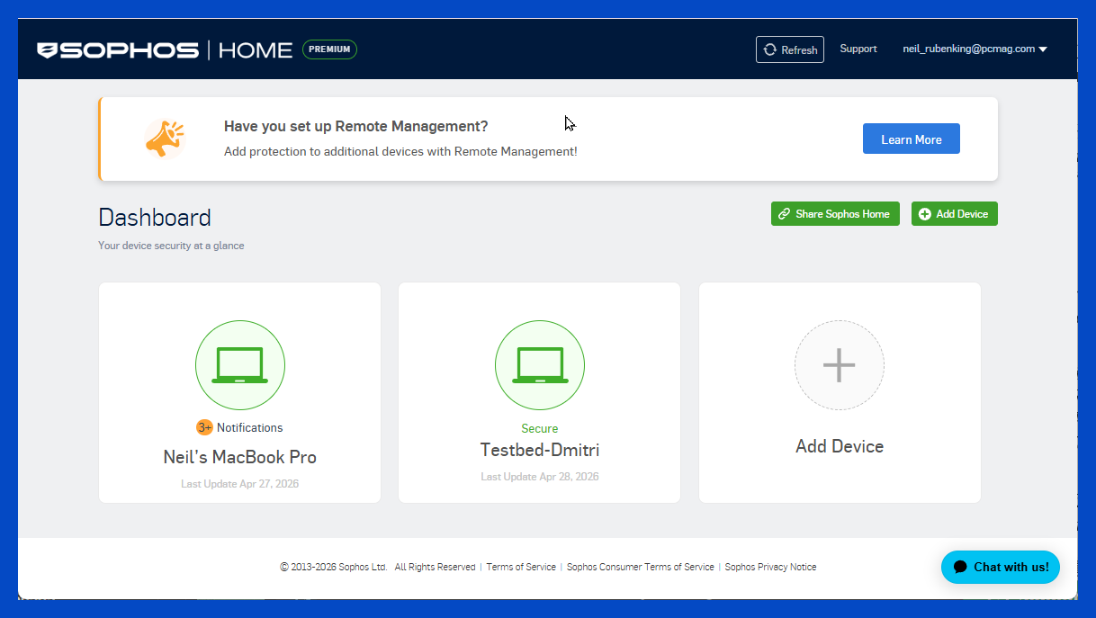Screen dimensions: 1096x618
Task: Click the megaphone announcement icon
Action: point(165,139)
